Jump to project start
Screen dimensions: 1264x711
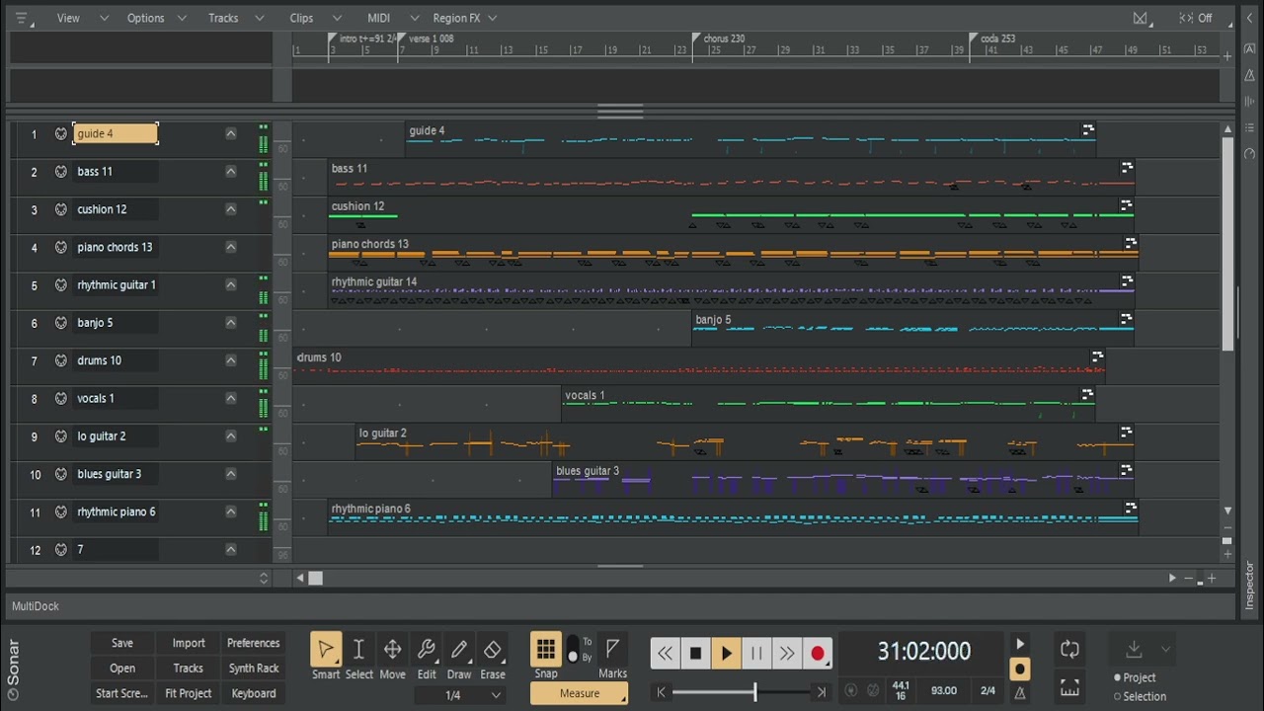(x=662, y=693)
